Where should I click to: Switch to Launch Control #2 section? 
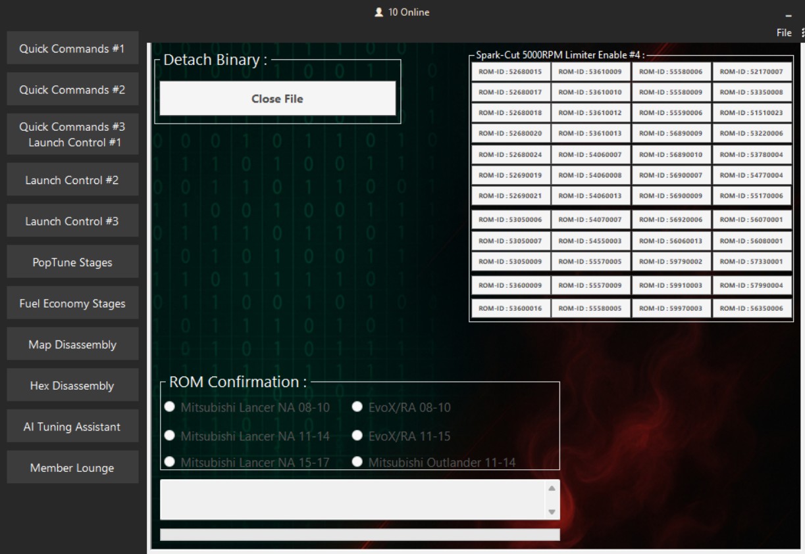(x=72, y=180)
